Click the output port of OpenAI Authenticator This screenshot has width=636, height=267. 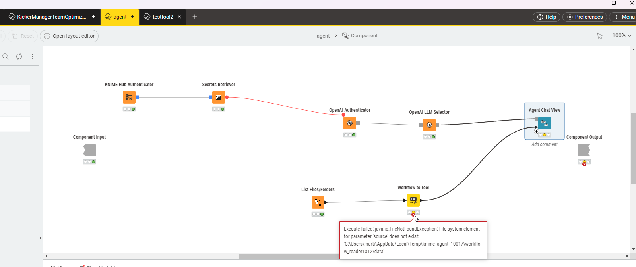tap(358, 123)
